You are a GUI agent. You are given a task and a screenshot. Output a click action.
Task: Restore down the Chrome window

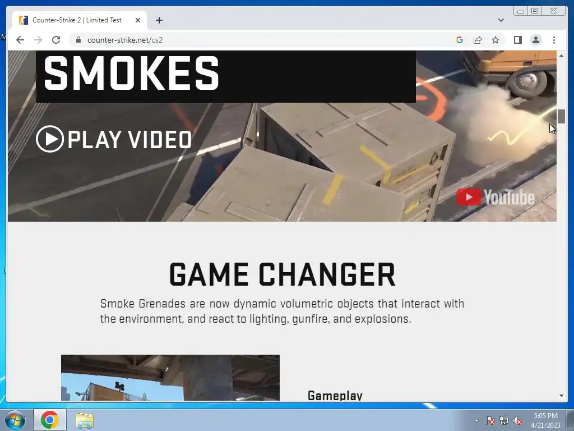(x=535, y=11)
